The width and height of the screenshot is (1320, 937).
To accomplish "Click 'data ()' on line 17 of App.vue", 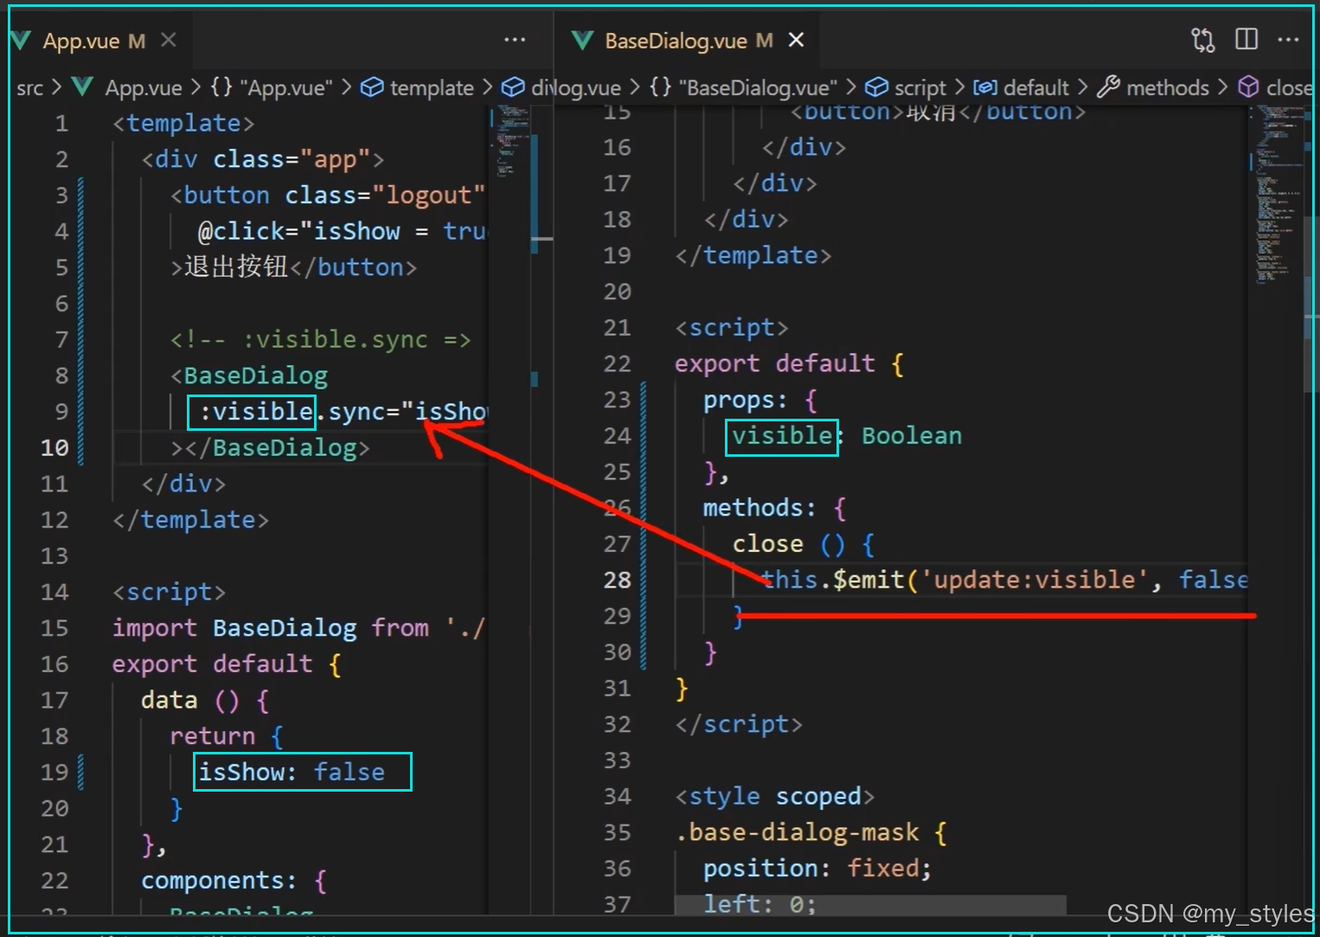I will [x=190, y=700].
